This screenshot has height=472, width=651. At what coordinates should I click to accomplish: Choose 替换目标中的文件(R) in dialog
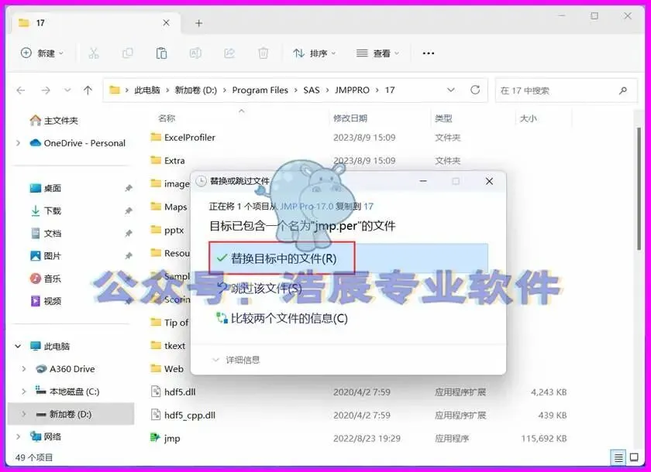pos(348,258)
